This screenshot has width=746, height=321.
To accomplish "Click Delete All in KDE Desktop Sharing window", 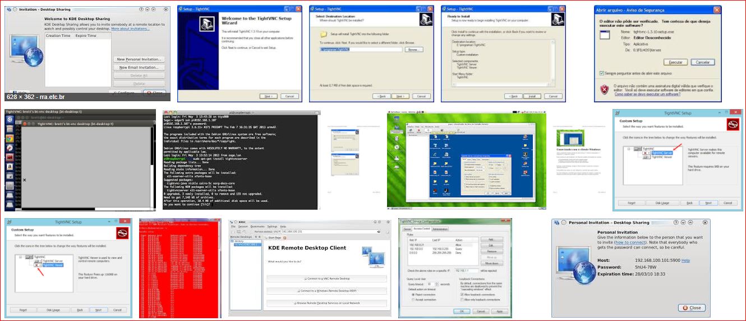I will [x=139, y=75].
